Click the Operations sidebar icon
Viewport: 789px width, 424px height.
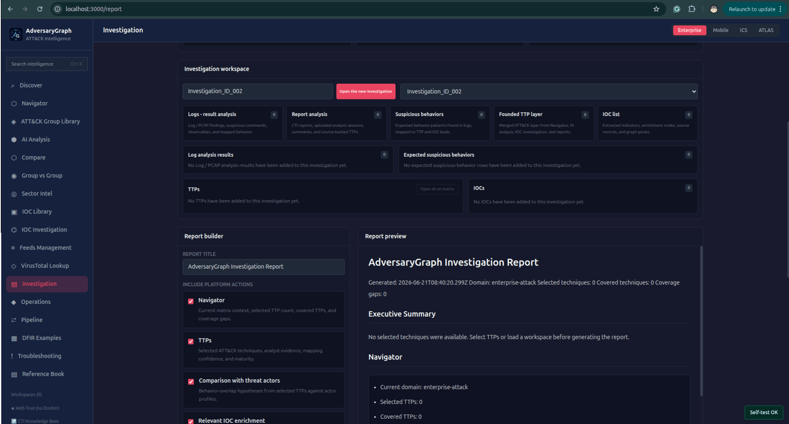click(x=14, y=303)
